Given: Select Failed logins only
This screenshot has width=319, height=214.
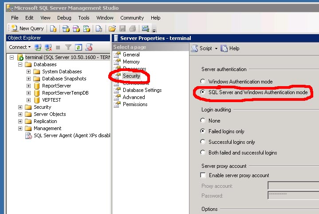Looking at the screenshot, I should pos(203,131).
